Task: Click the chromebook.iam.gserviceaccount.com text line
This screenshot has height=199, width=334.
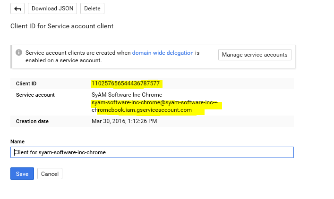Action: coord(142,110)
